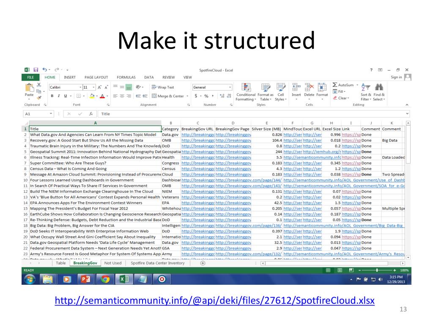Image resolution: width=433 pixels, height=324 pixels.
Task: Click Sign in link
Action: 396,77
